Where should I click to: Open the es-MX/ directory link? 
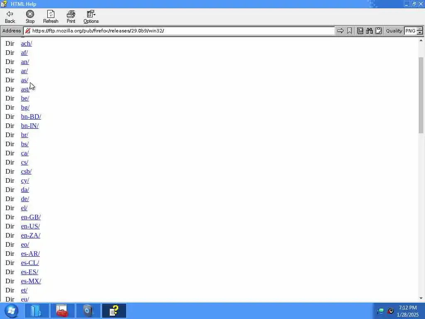(x=31, y=281)
